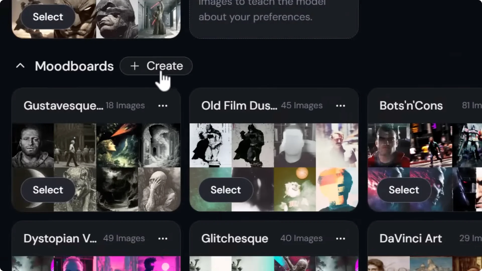The image size is (482, 271).
Task: Click Select on the top Batman image set
Action: click(48, 17)
